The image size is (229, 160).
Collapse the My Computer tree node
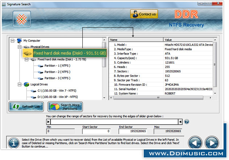tap(13, 41)
